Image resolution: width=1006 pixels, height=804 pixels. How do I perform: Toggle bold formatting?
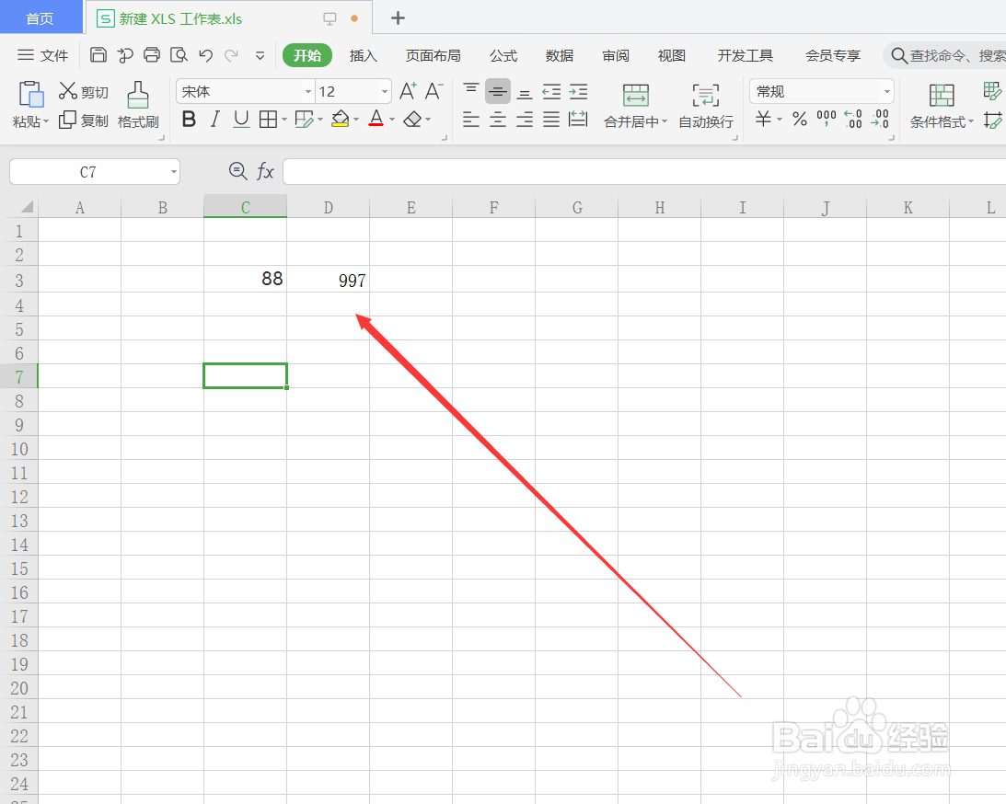coord(189,120)
